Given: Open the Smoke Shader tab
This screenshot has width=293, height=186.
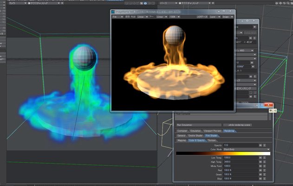Looking at the screenshot, I should click(196, 135).
